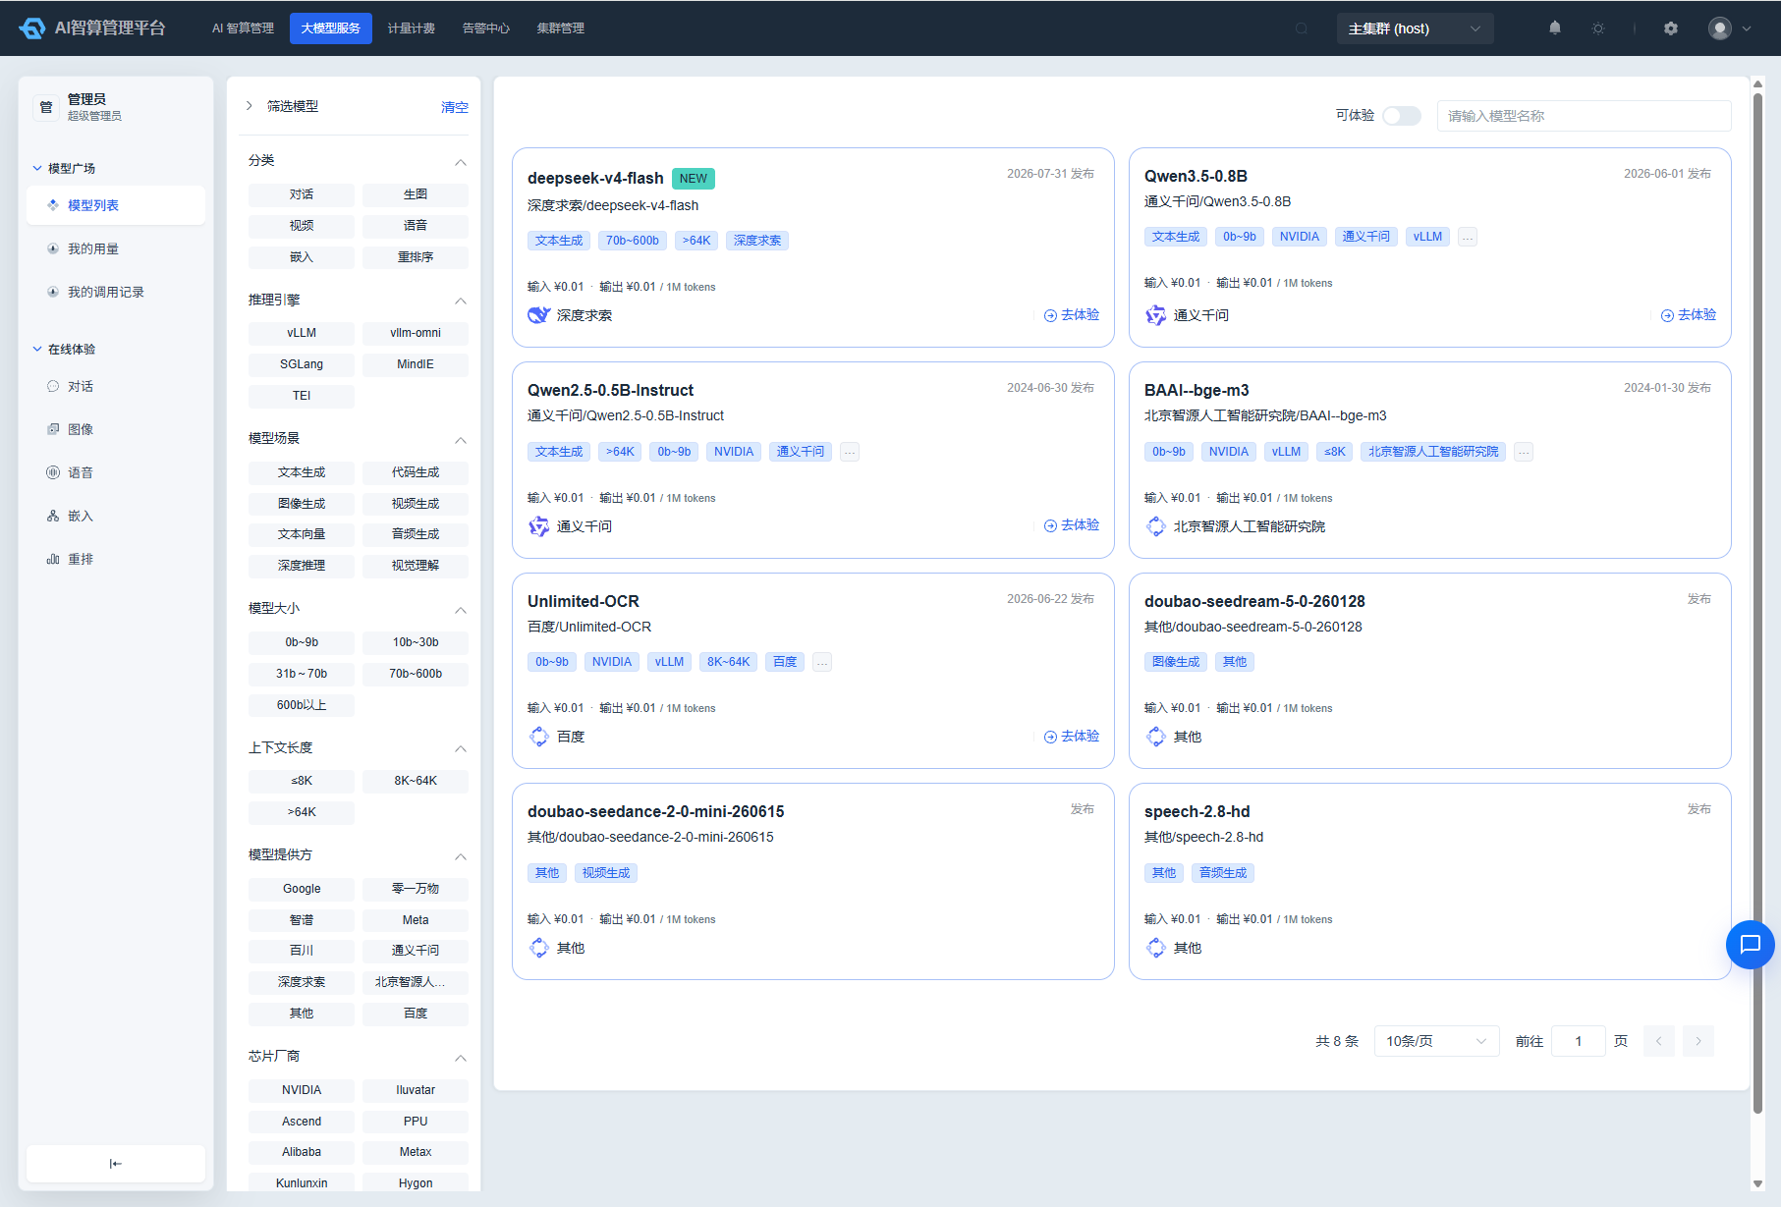1781x1207 pixels.
Task: Focus the 请输入模型名称 search field
Action: pos(1584,116)
